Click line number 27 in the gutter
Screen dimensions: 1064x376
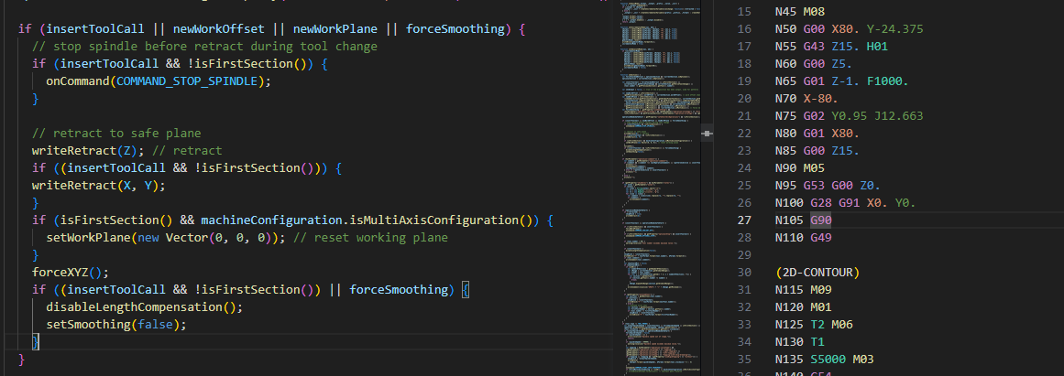coord(744,220)
